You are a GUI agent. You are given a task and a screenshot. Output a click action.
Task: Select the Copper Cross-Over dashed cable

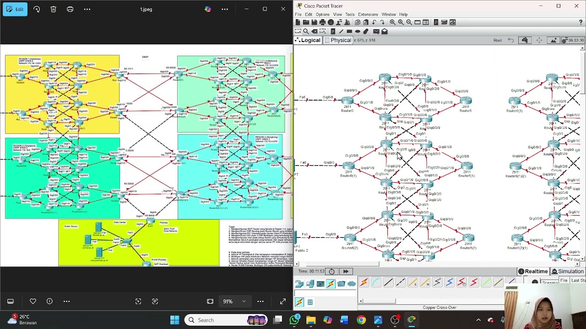pyautogui.click(x=401, y=283)
